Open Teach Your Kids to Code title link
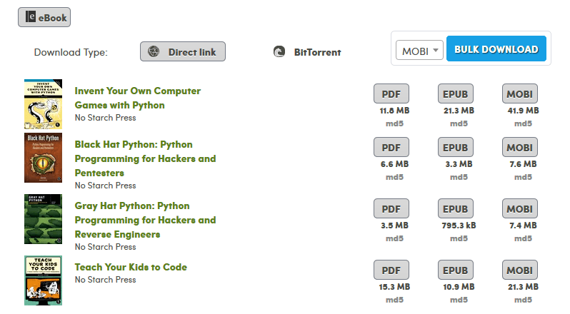 (131, 267)
